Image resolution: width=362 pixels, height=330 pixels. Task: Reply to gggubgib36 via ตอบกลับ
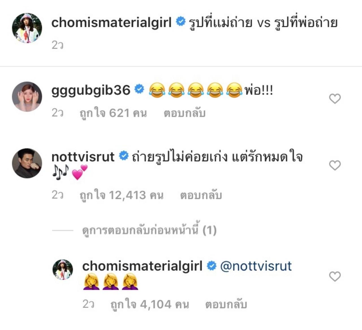[184, 113]
